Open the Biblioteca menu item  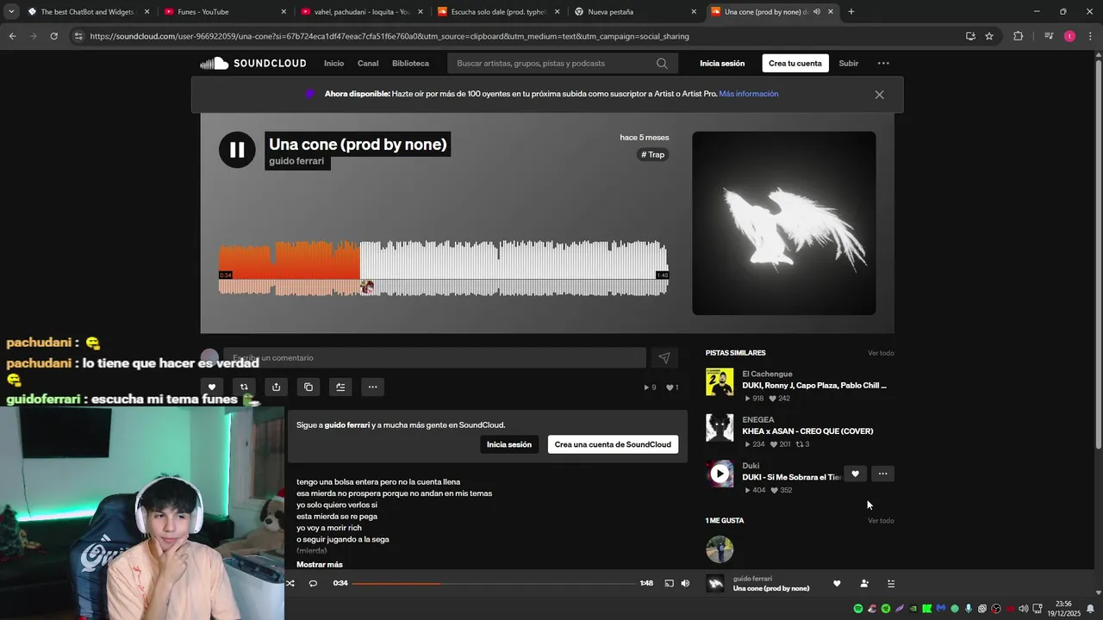[410, 63]
